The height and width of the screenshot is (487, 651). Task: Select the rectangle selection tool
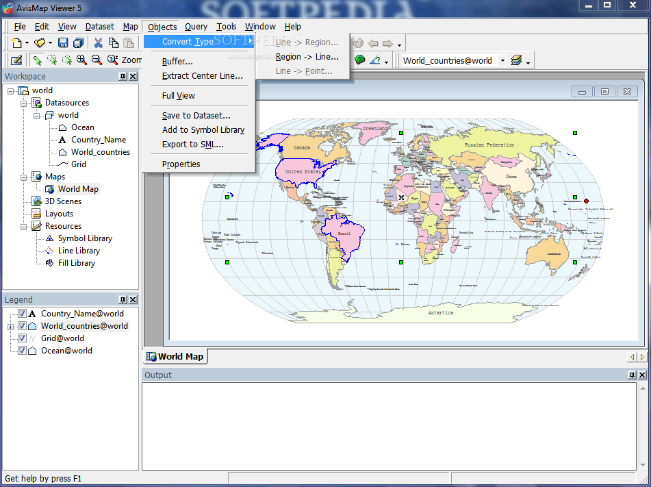[67, 60]
